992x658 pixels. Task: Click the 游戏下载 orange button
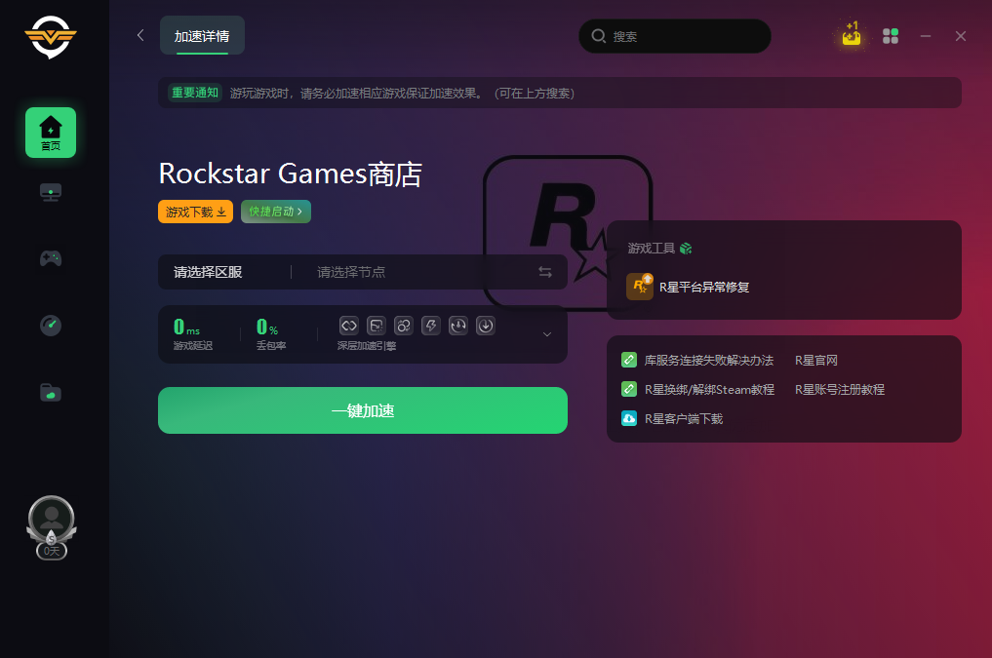[195, 212]
